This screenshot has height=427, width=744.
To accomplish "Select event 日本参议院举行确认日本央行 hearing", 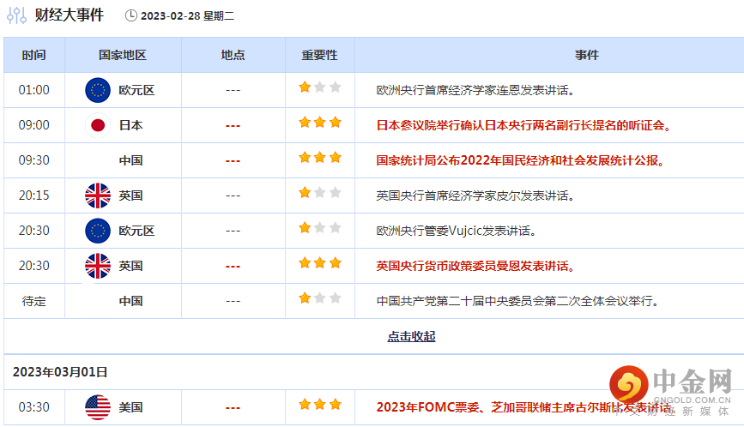I will 523,125.
